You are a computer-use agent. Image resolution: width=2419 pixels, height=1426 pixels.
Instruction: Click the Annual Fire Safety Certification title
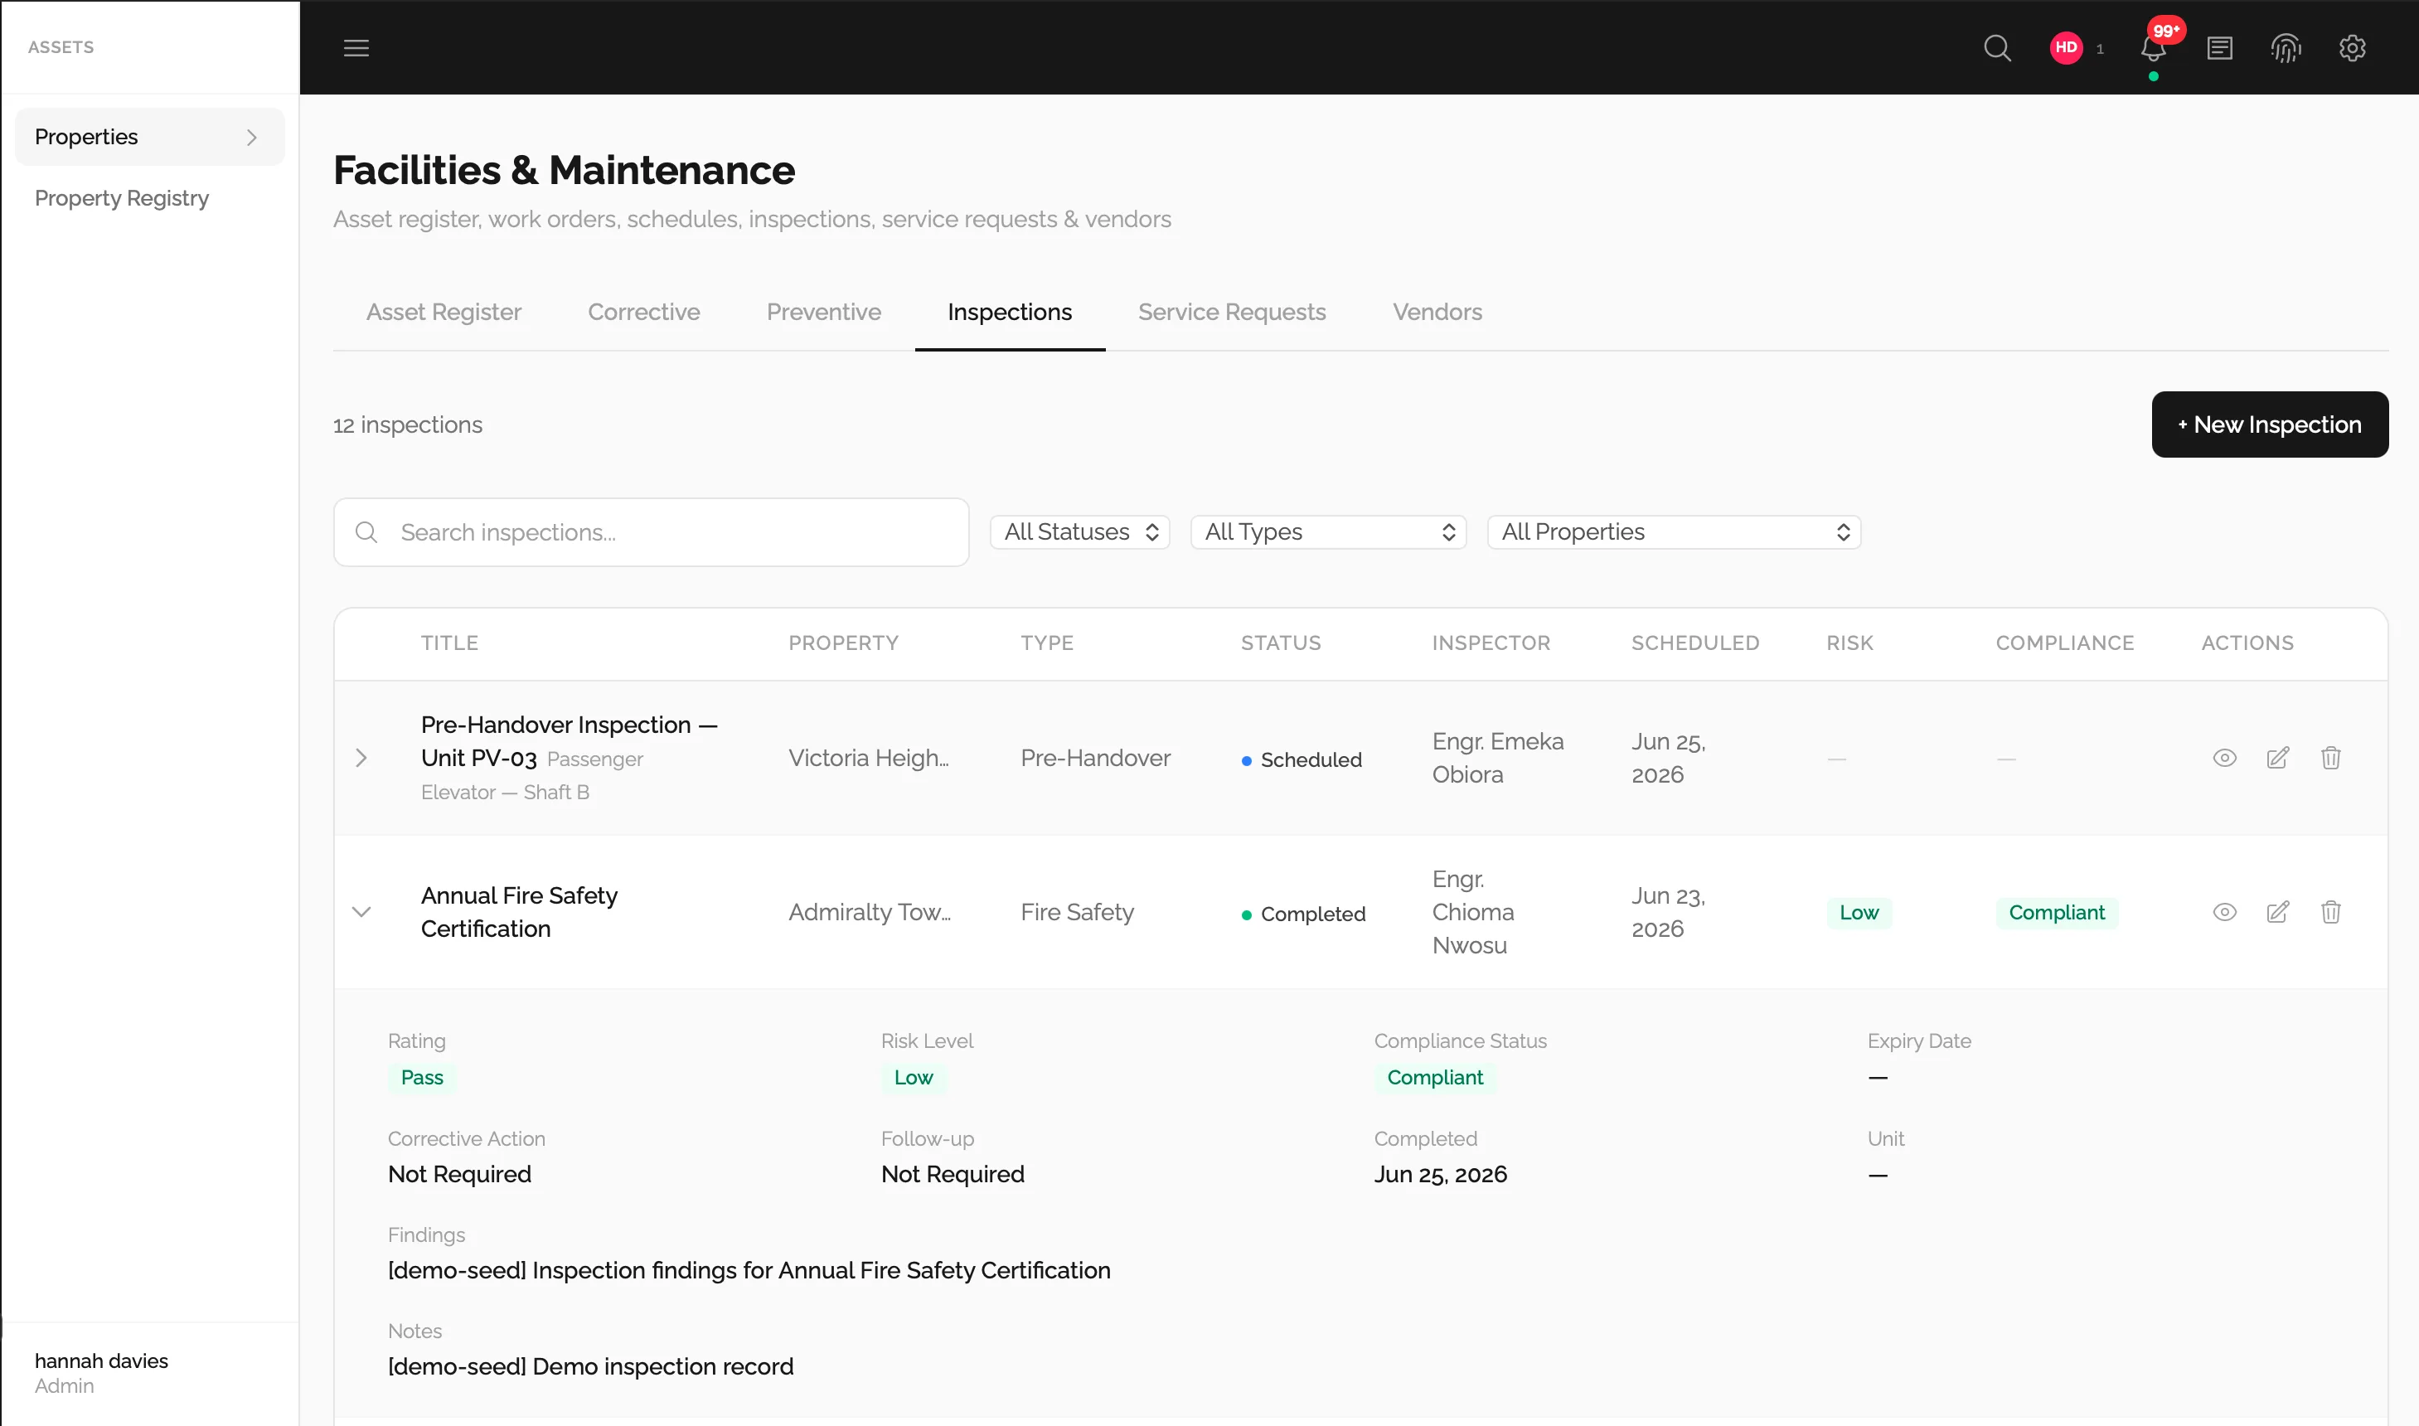tap(519, 912)
